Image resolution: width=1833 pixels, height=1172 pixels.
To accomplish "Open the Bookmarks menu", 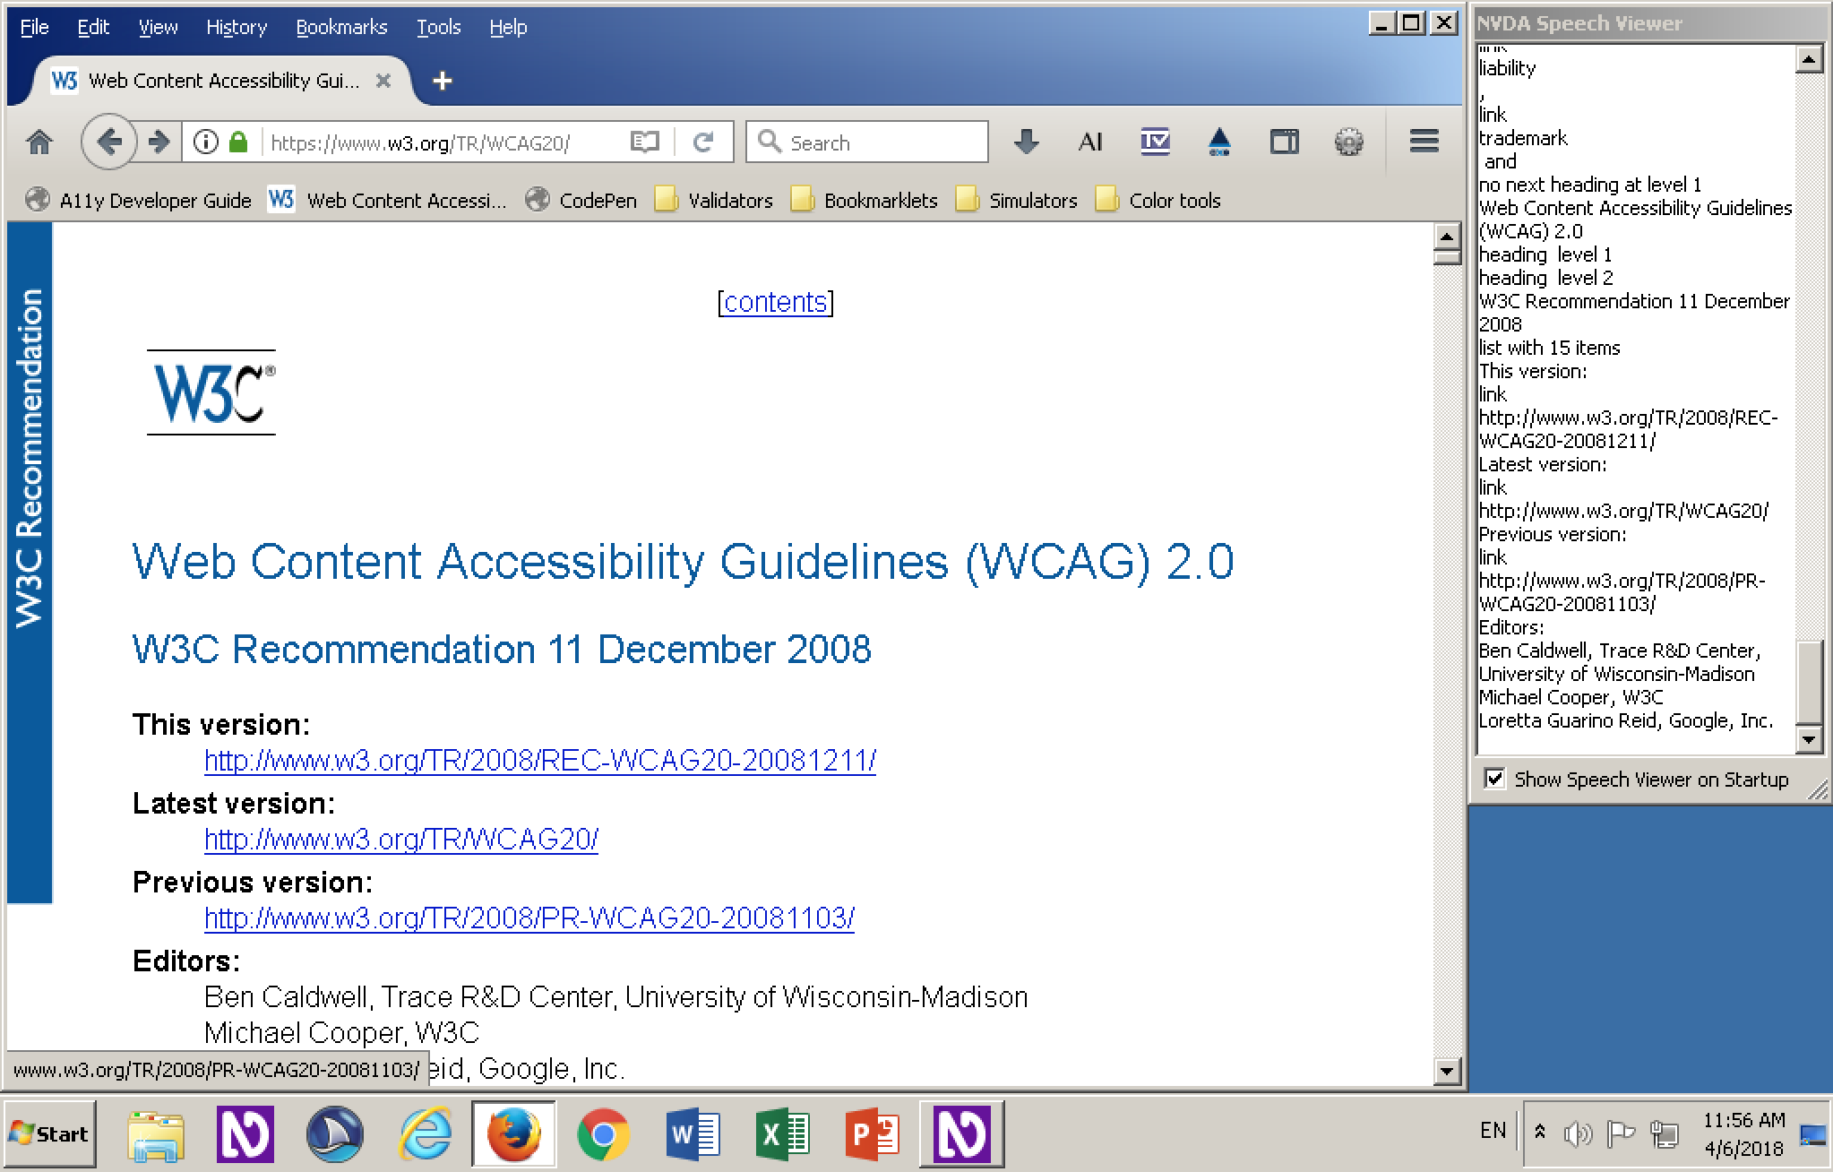I will [x=341, y=27].
